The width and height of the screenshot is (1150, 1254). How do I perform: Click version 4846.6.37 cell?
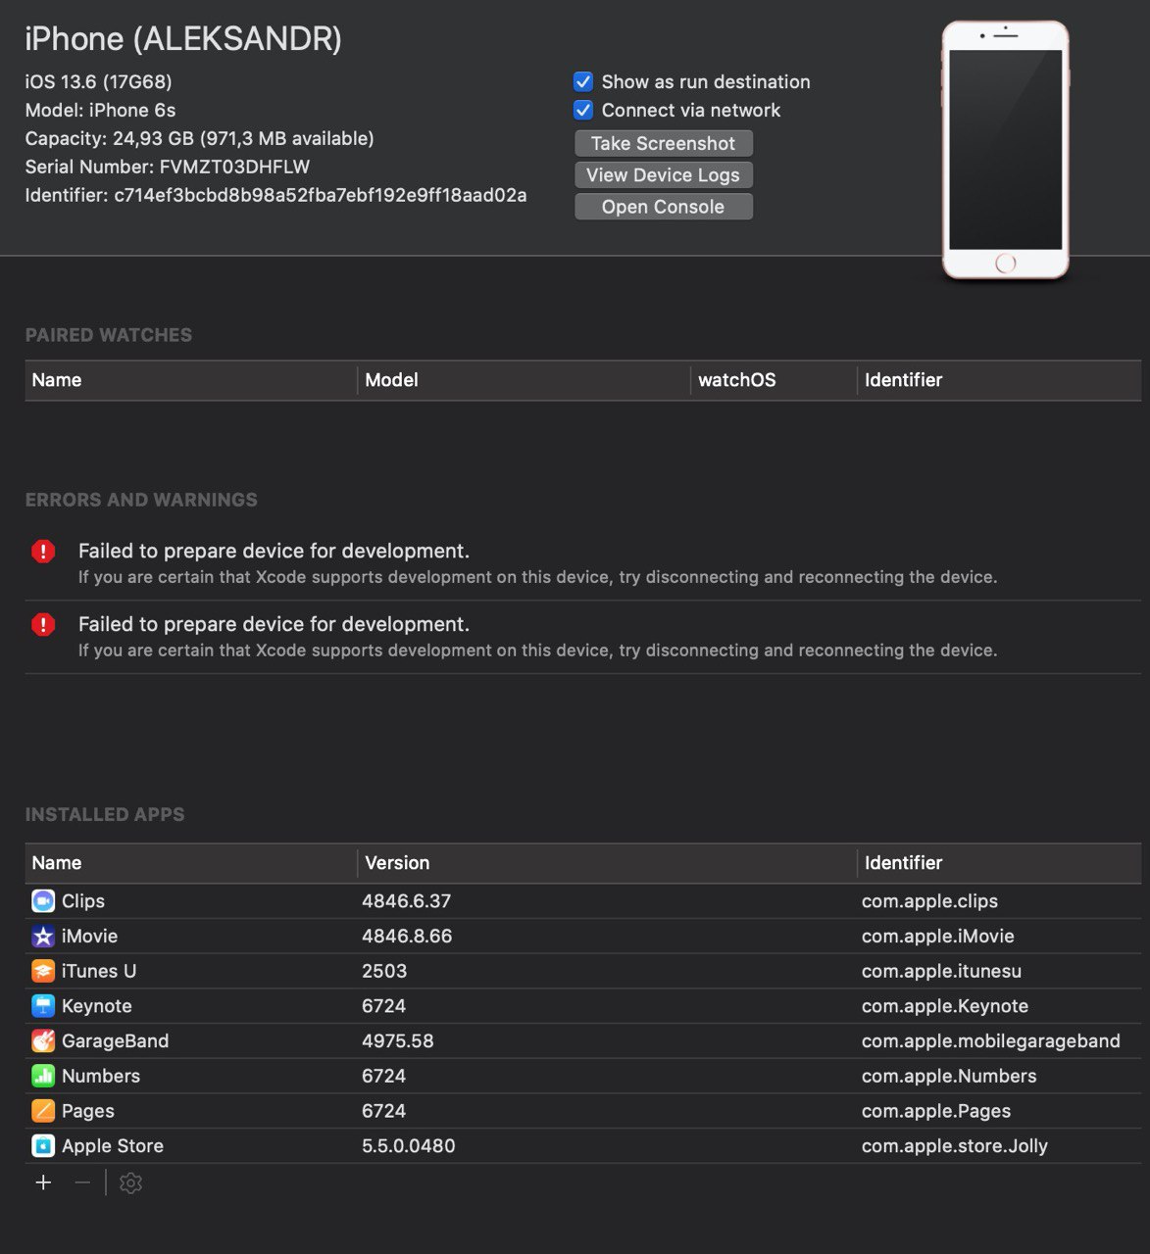pyautogui.click(x=407, y=900)
